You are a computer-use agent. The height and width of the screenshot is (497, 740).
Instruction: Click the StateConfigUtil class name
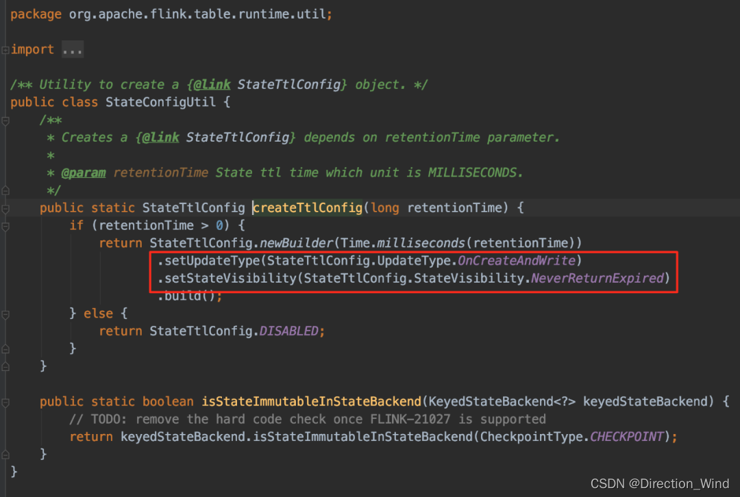point(160,102)
